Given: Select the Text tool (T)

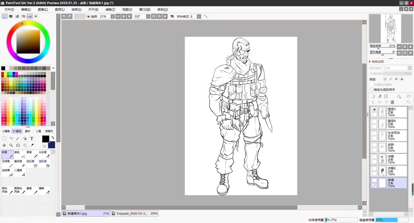Looking at the screenshot, I should click(x=32, y=139).
